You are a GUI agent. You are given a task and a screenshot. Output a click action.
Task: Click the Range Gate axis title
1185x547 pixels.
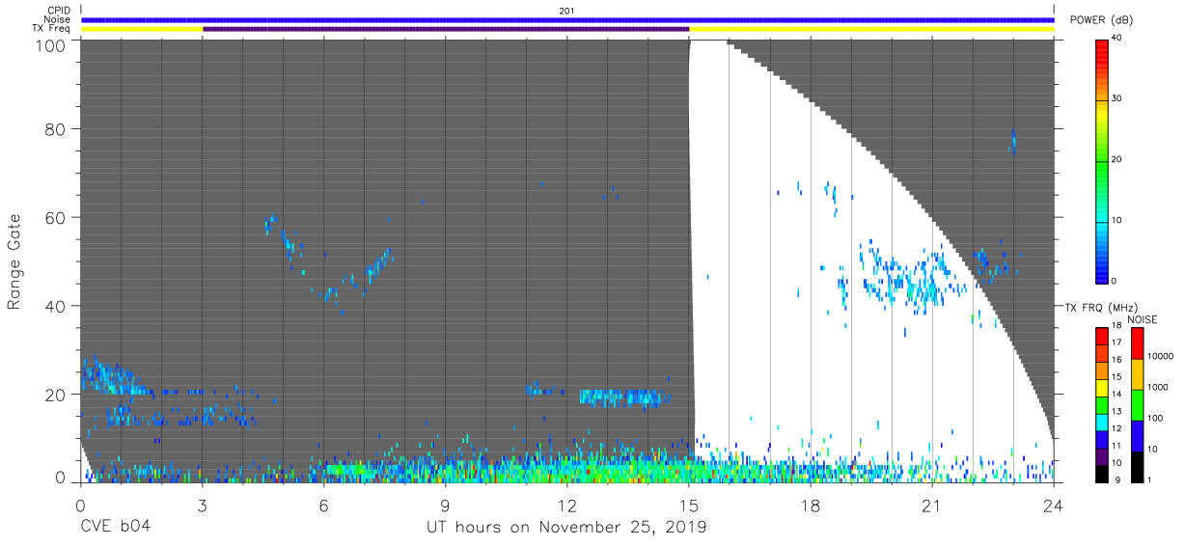tap(14, 261)
